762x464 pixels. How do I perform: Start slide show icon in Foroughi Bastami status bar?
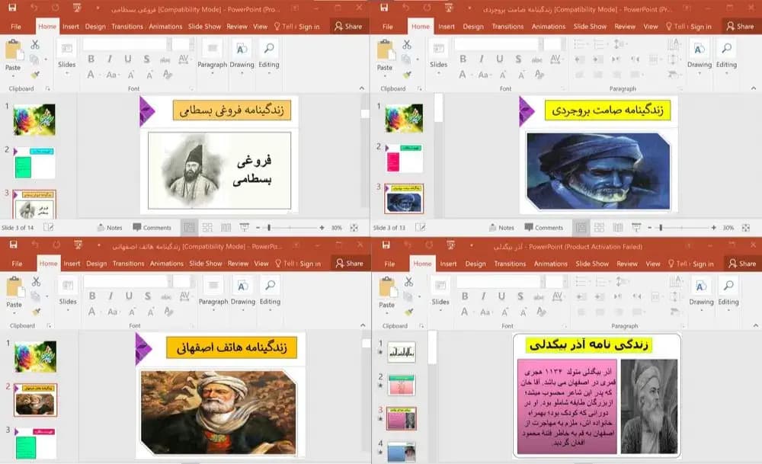coord(244,227)
